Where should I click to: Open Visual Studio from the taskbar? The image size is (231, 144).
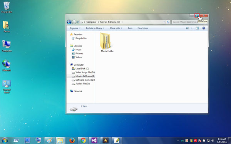[94, 141]
